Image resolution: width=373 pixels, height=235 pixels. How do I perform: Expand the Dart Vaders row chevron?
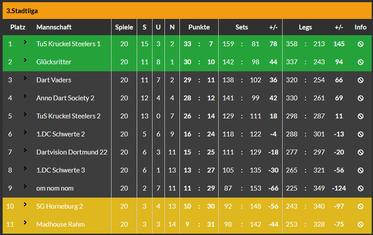[x=25, y=78]
